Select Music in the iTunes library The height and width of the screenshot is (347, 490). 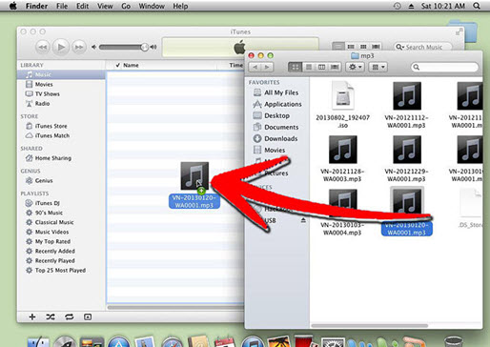tap(61, 74)
